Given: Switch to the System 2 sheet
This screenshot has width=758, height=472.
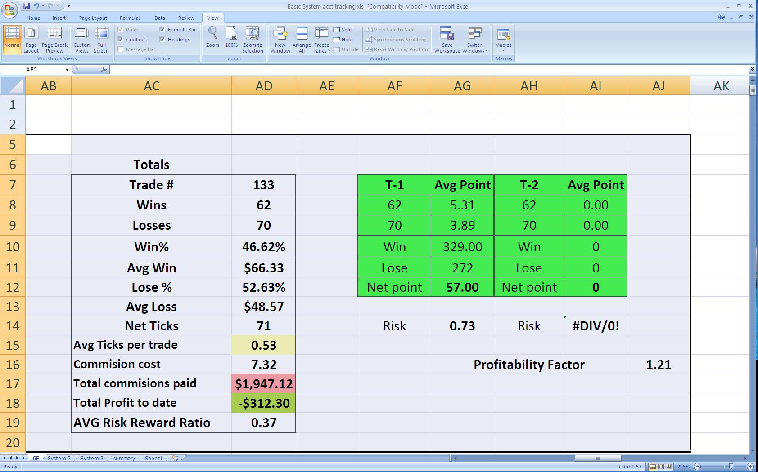Looking at the screenshot, I should (59, 459).
